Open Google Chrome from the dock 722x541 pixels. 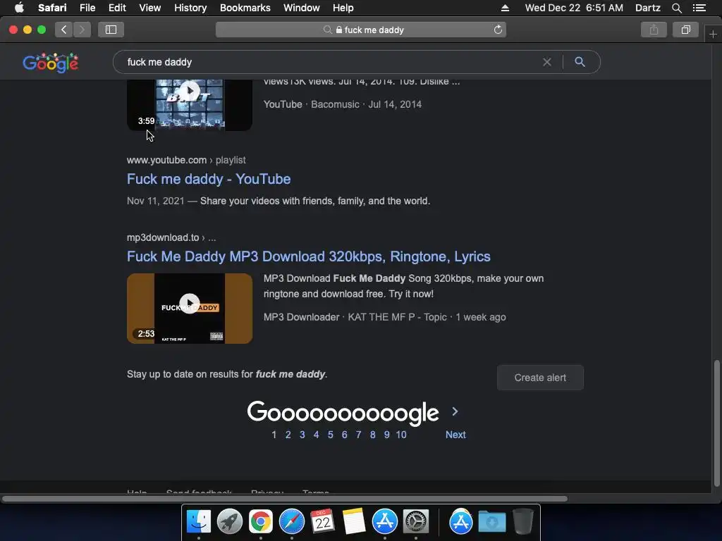pos(261,522)
